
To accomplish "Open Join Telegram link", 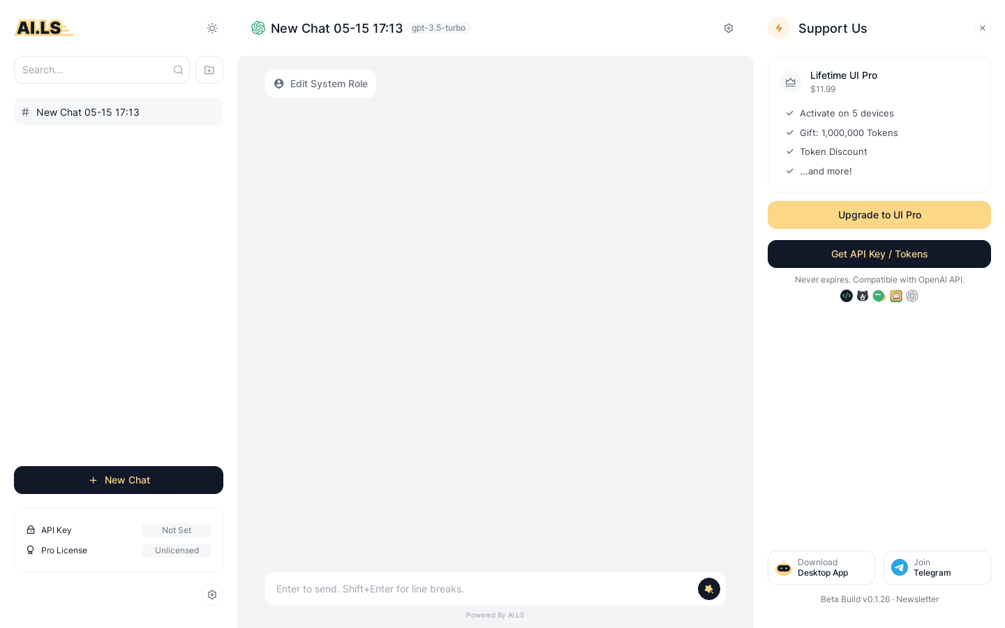I will click(x=937, y=567).
